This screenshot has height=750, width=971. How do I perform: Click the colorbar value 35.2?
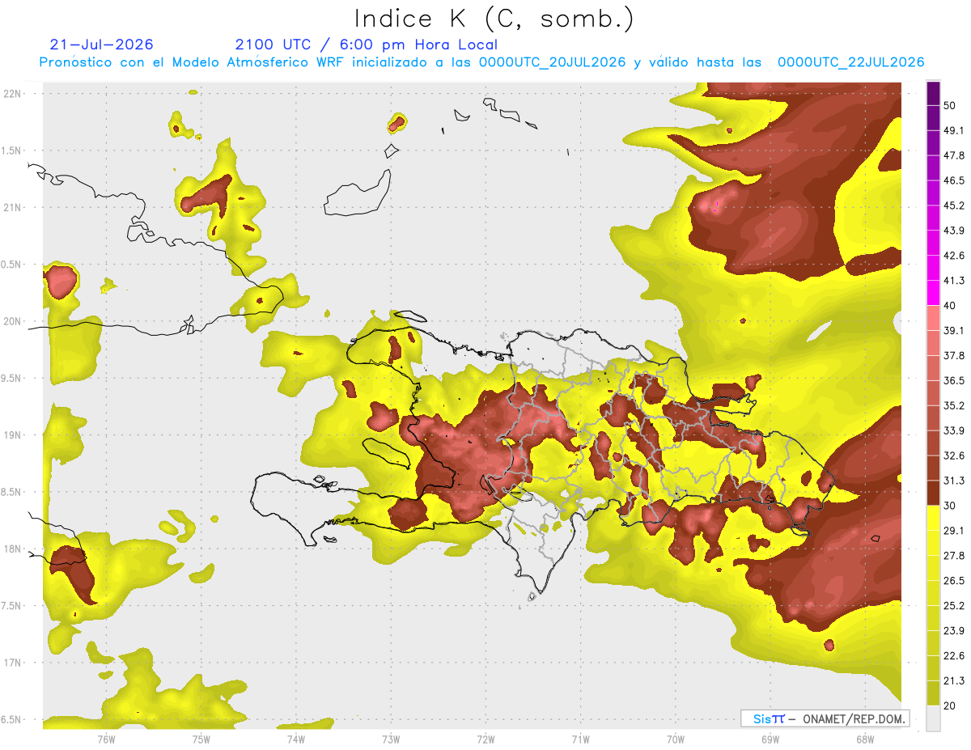point(954,405)
